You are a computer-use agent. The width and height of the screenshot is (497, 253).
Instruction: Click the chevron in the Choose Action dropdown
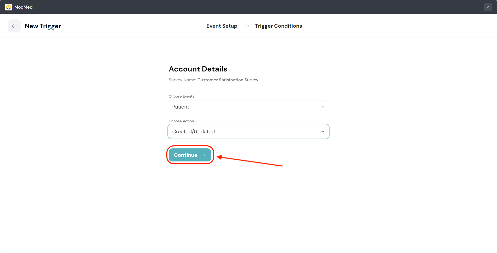click(323, 131)
